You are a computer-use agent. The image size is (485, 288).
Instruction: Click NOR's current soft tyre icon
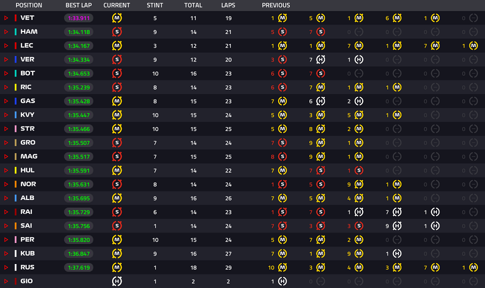117,184
